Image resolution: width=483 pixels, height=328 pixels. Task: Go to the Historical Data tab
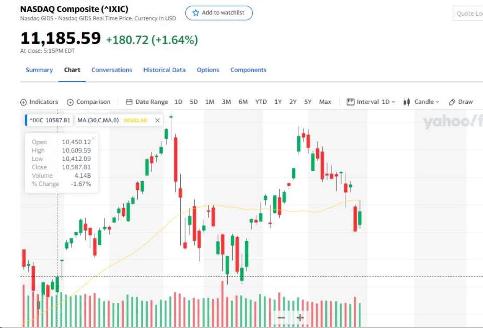pyautogui.click(x=164, y=70)
